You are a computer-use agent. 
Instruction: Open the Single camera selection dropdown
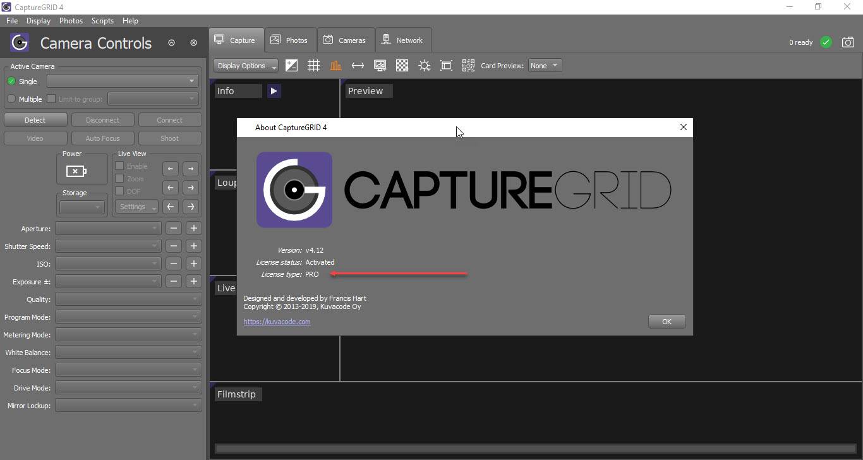coord(123,81)
